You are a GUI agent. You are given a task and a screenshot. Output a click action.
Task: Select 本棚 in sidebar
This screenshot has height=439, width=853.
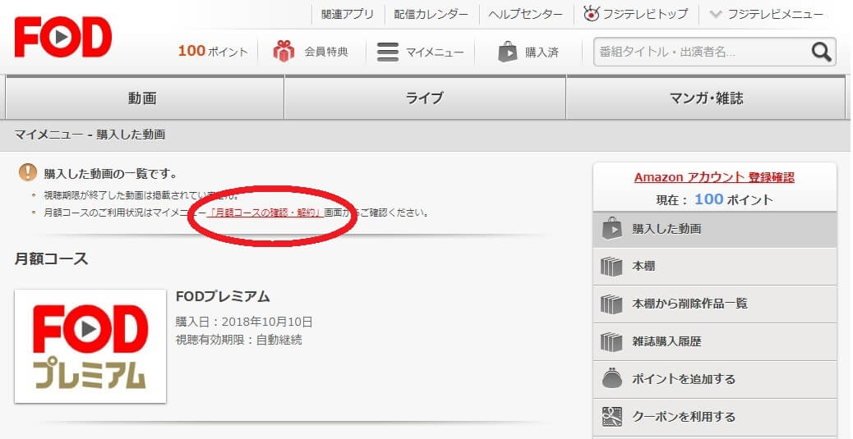pos(715,266)
